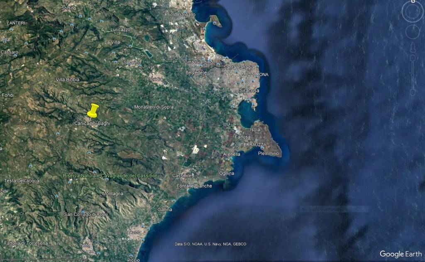Select the Plemmirio place label
Viewport: 425px width, 262px height.
[x=269, y=153]
